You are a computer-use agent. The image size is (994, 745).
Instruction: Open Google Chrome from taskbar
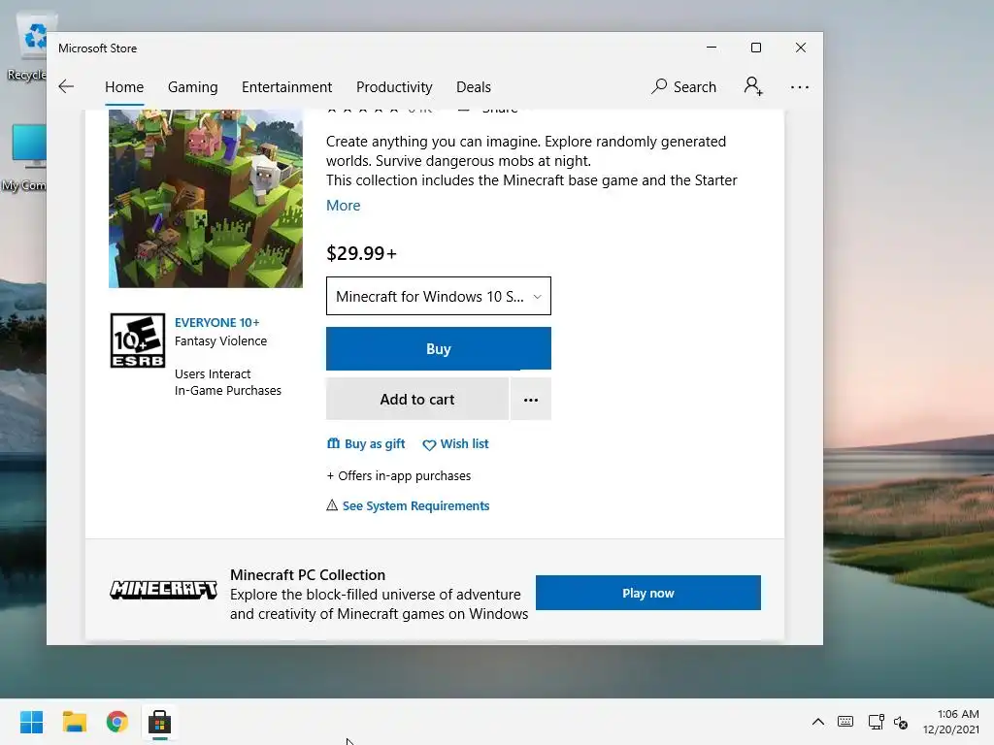click(x=116, y=722)
